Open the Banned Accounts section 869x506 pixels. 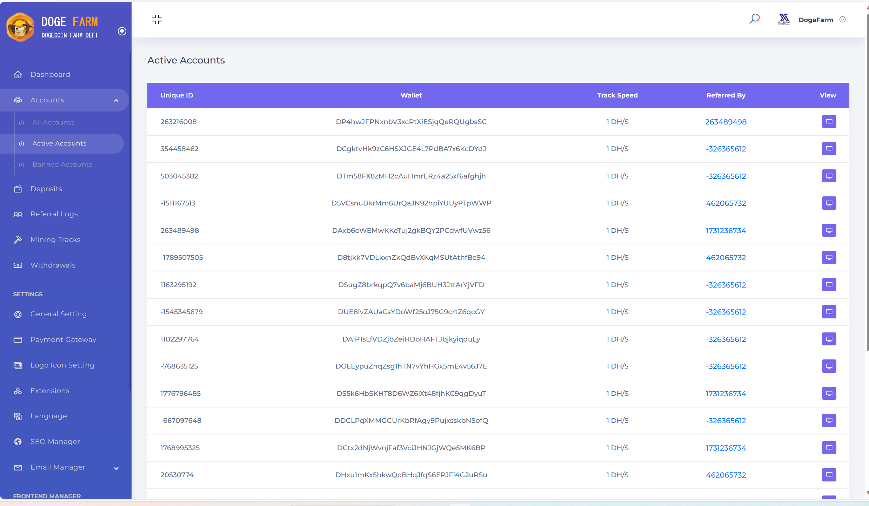(62, 164)
